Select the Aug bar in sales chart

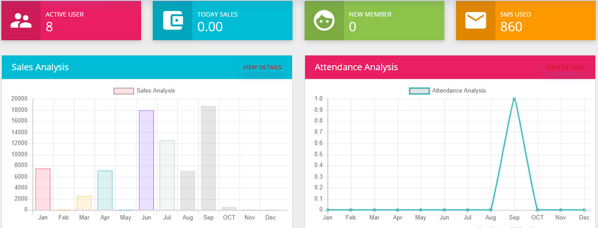pos(188,190)
